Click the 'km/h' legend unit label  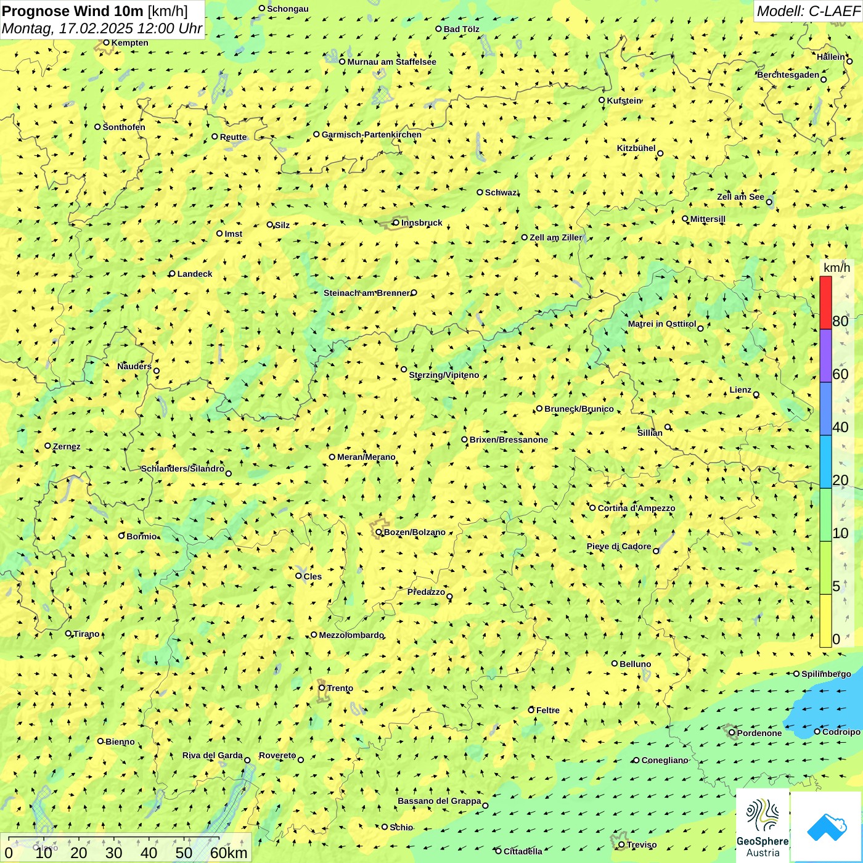pos(836,268)
